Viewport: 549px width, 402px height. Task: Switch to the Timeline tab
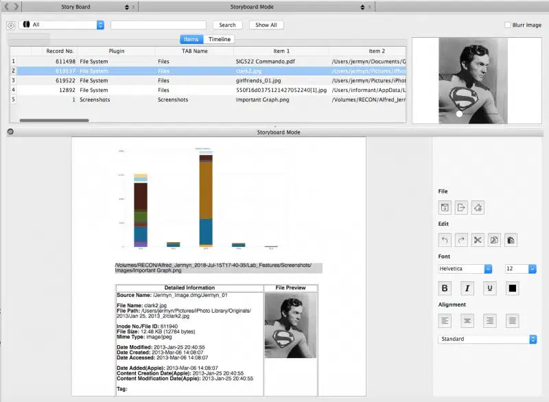(220, 39)
